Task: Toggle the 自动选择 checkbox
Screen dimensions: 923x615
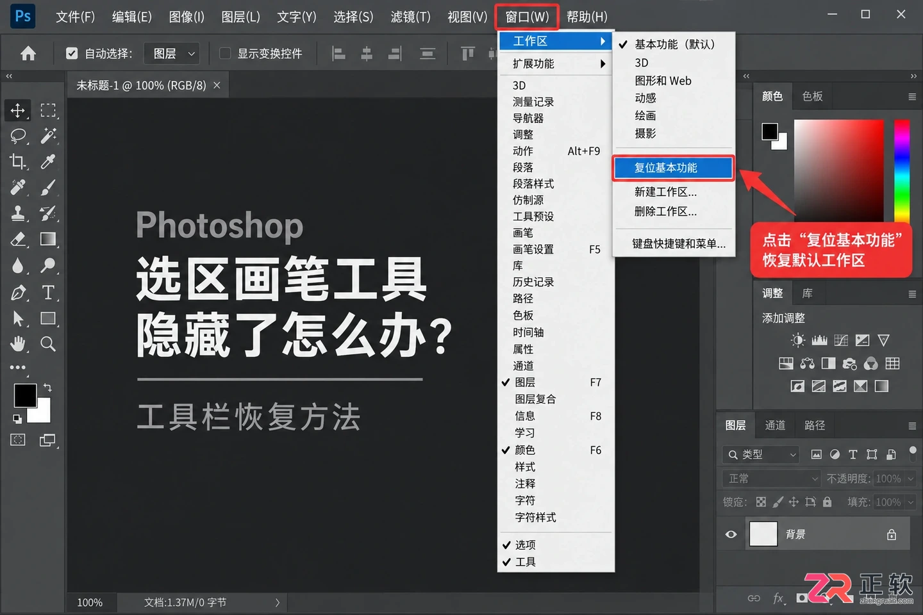Action: 72,53
